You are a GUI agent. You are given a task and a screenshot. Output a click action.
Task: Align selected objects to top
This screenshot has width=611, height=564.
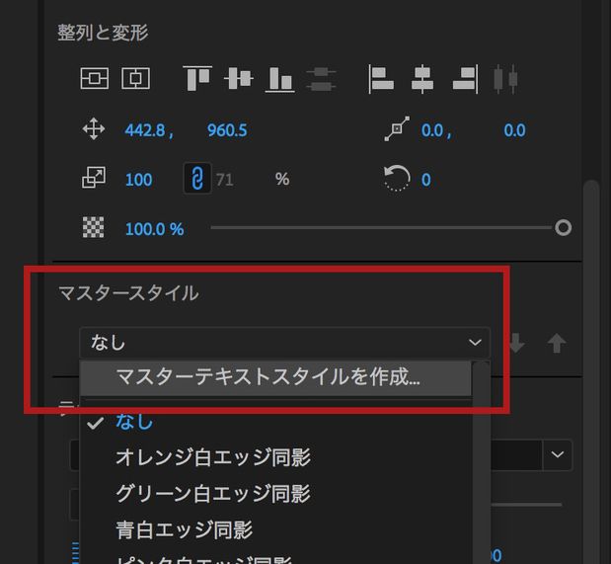[197, 78]
